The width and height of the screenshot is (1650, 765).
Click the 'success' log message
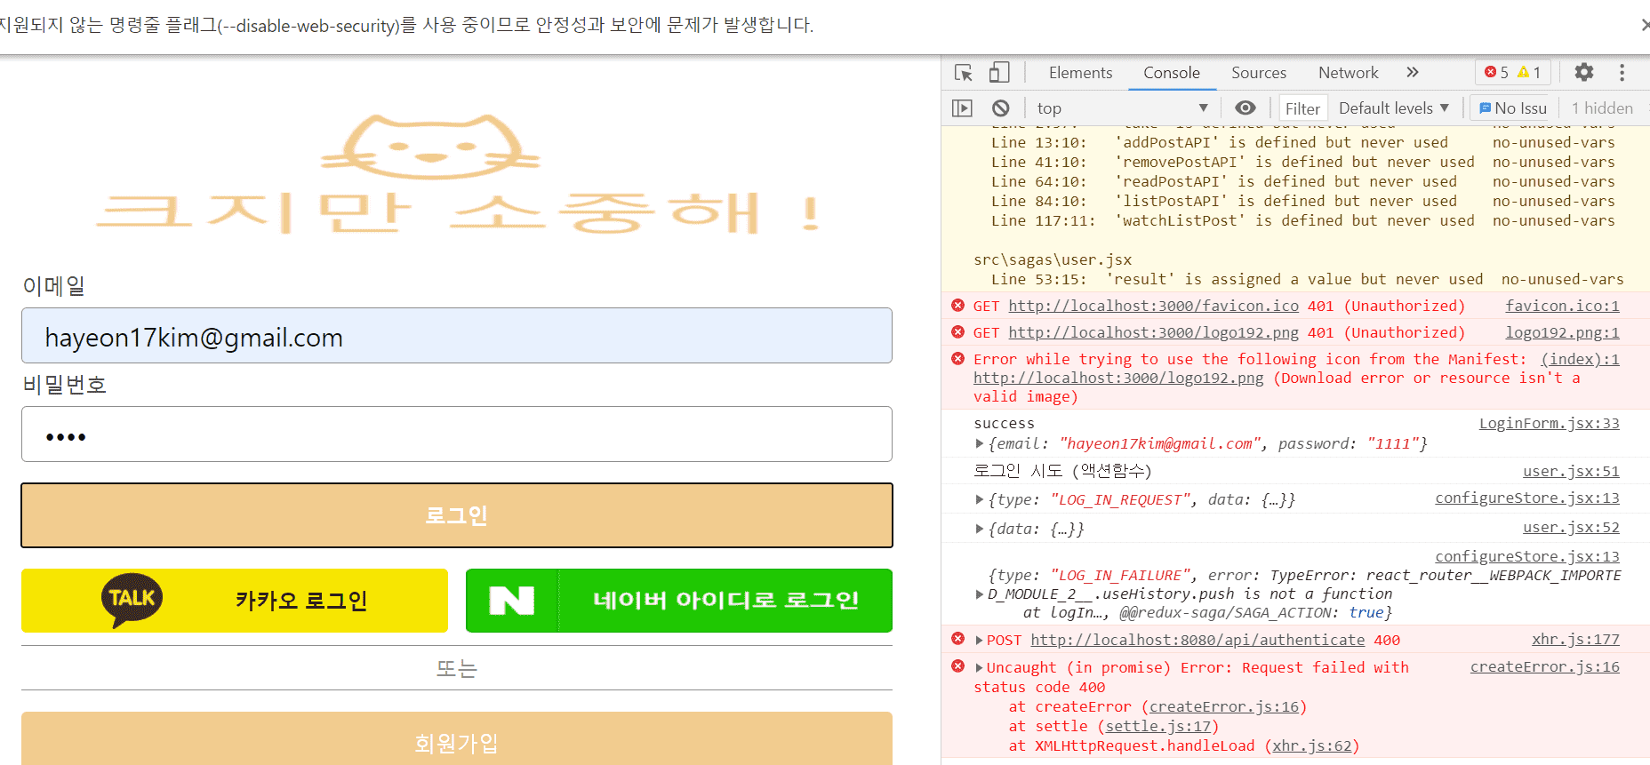point(1004,423)
